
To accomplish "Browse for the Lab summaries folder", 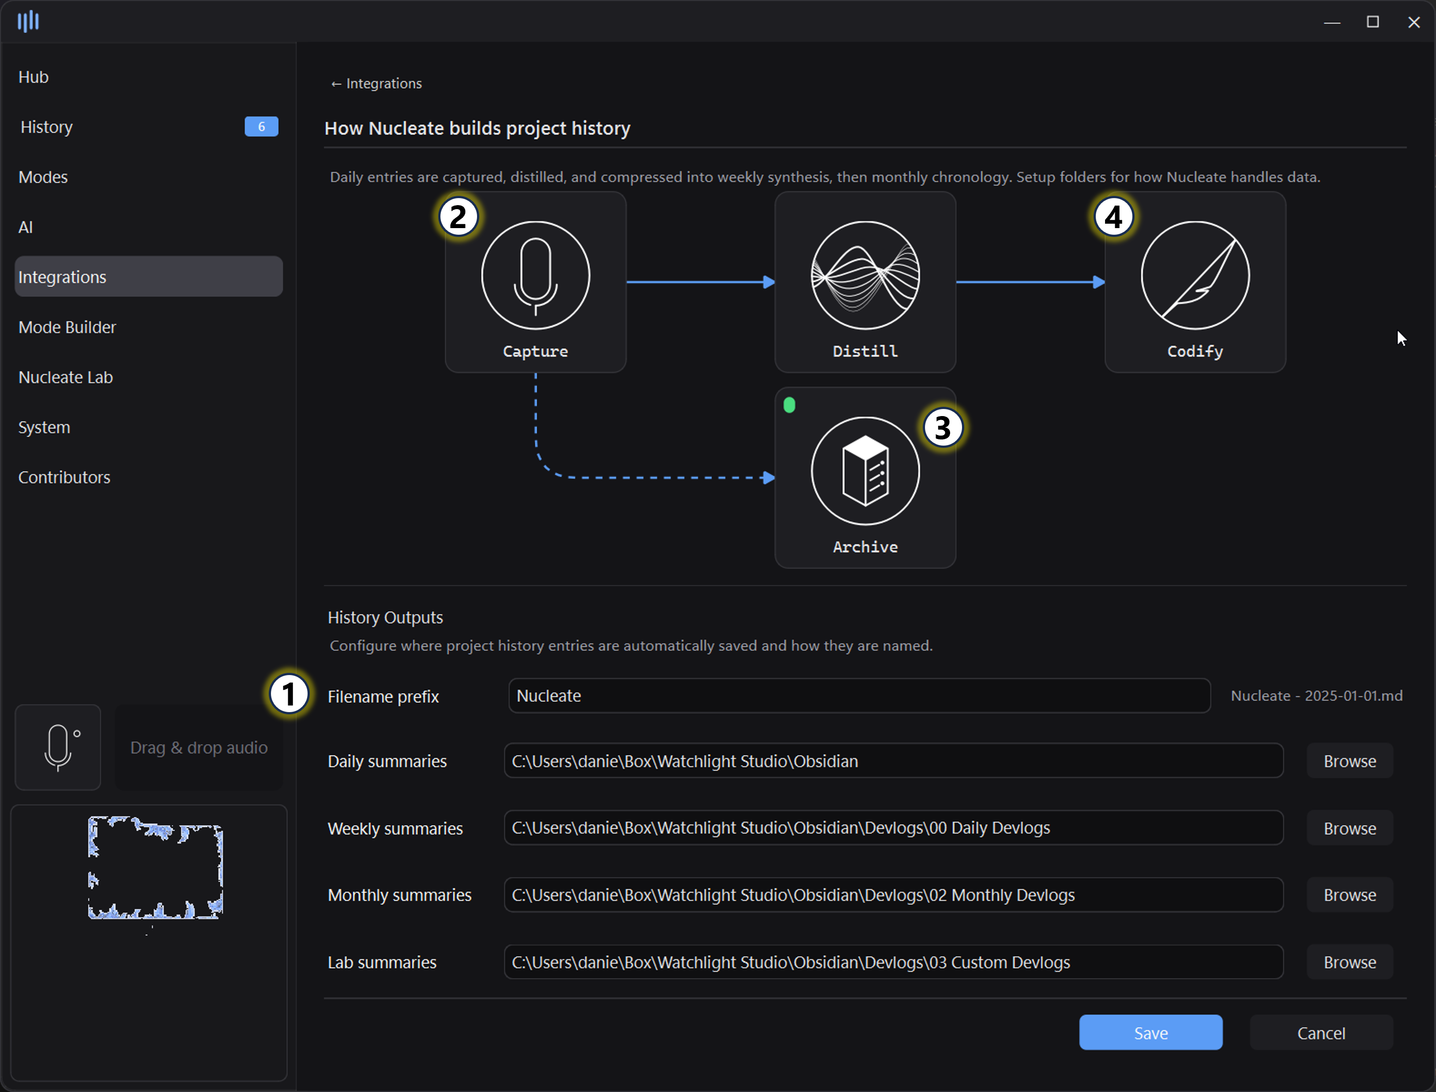I will [x=1350, y=962].
